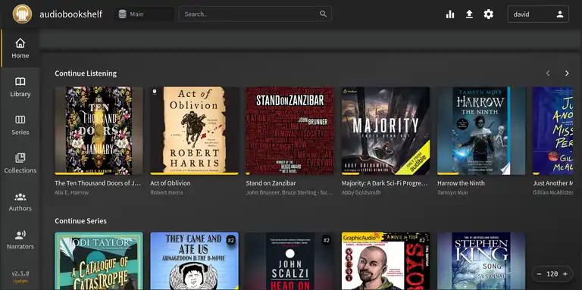
Task: Open author Abby Goldsmith link
Action: [x=361, y=192]
